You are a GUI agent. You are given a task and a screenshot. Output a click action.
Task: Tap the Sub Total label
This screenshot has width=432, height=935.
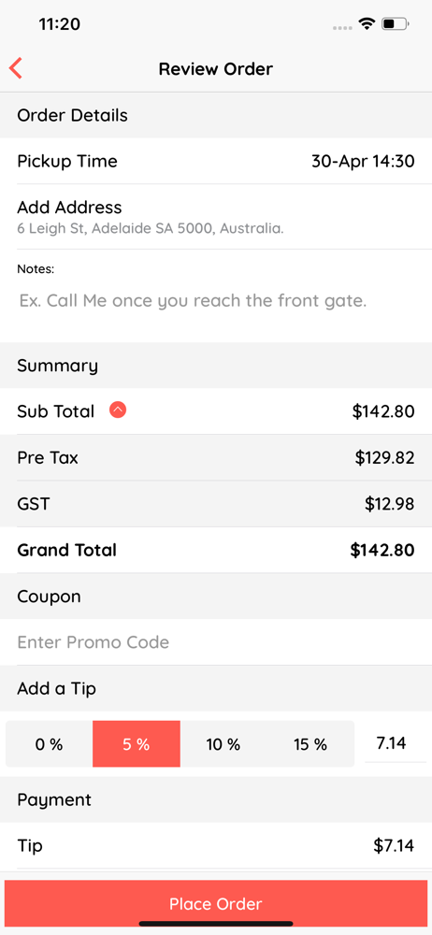pos(55,411)
